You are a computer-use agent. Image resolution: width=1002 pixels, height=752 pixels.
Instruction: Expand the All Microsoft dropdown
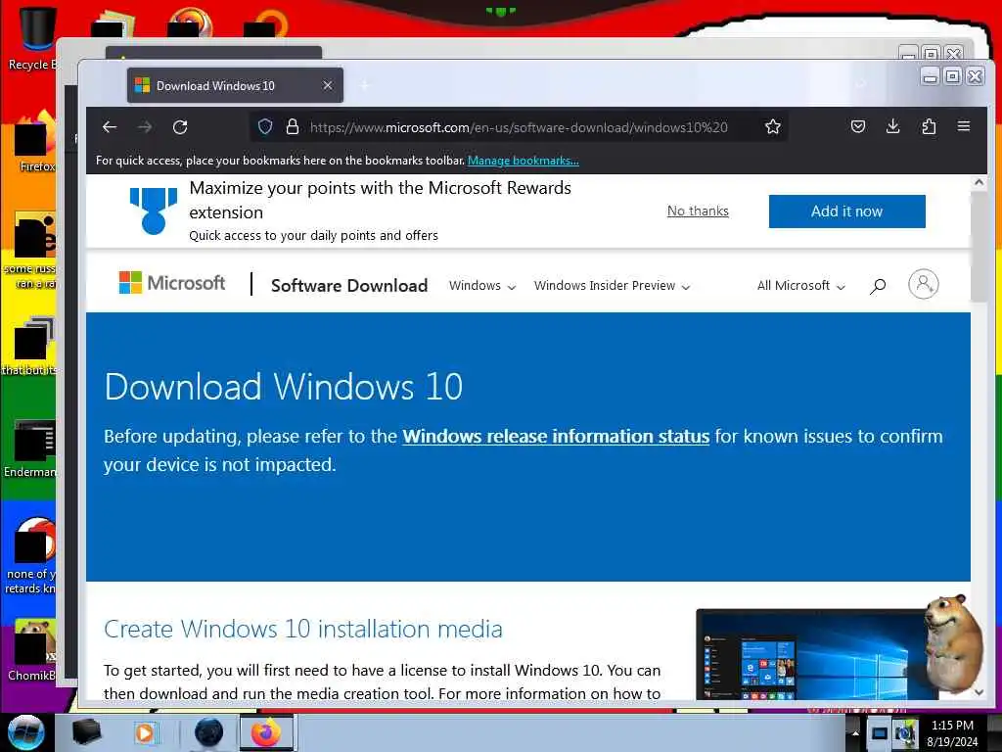click(x=800, y=286)
